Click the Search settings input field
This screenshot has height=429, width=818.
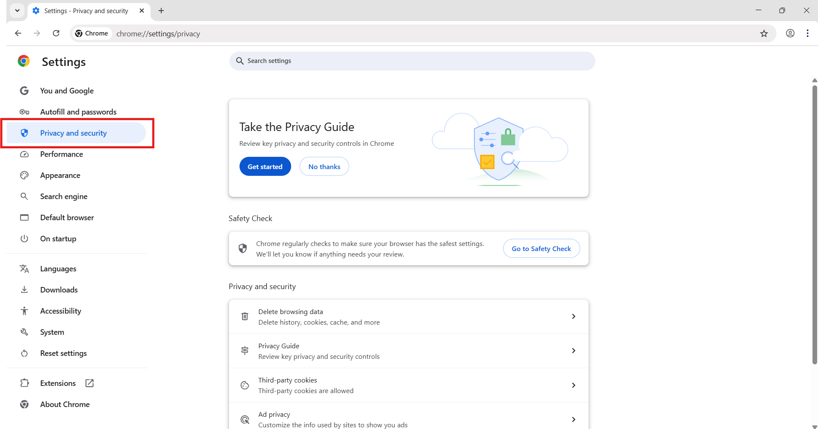point(412,61)
